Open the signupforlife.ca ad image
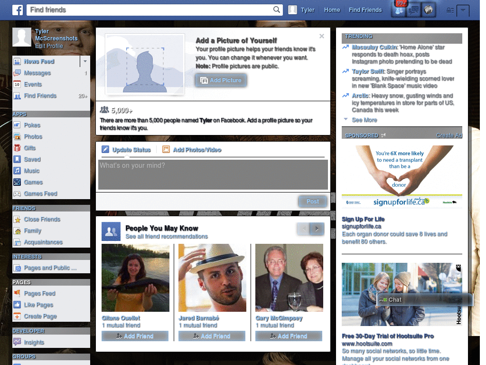486x365 pixels. (402, 177)
